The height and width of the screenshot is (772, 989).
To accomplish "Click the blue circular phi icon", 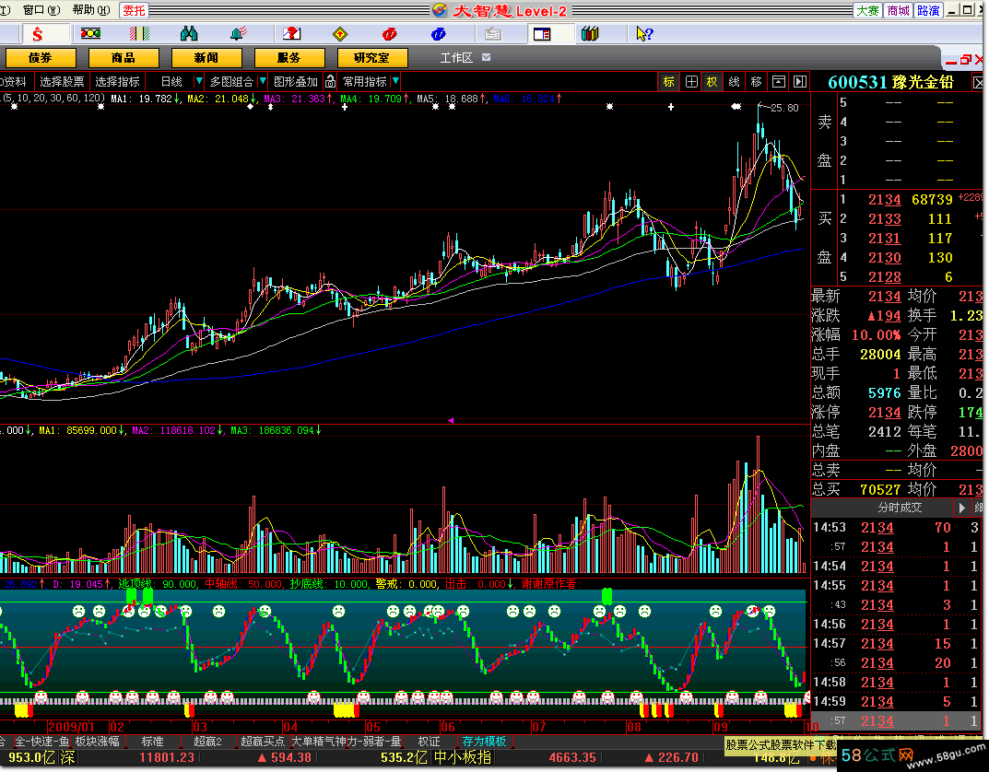I will (439, 33).
